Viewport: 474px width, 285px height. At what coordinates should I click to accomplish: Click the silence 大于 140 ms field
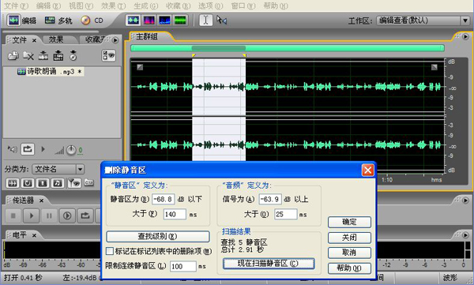coord(175,214)
